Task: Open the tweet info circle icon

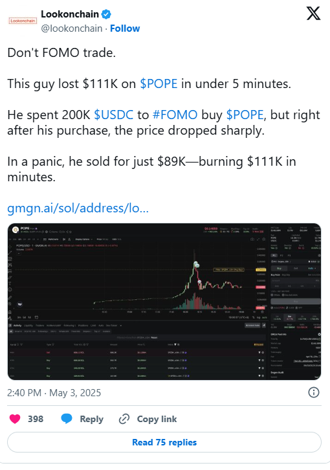Action: (314, 392)
